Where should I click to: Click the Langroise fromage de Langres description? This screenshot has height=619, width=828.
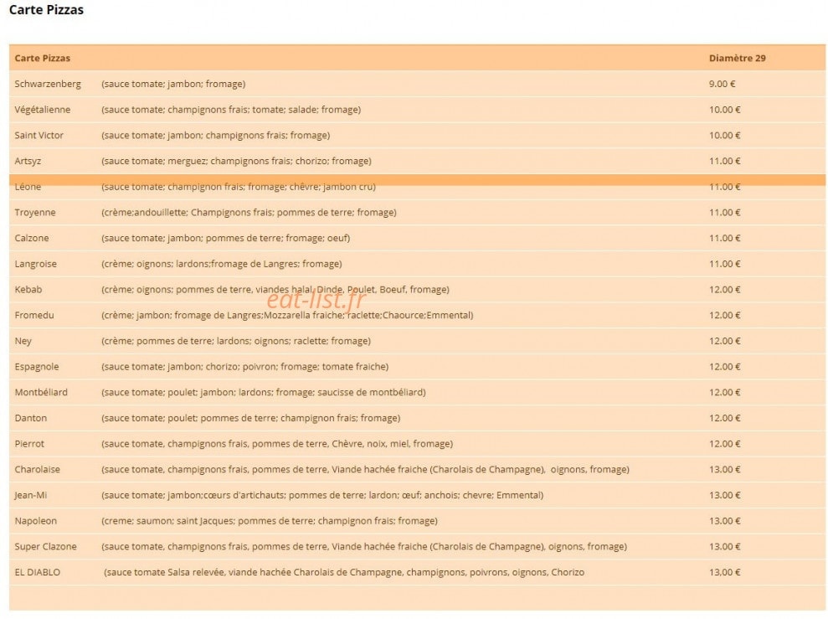point(221,264)
